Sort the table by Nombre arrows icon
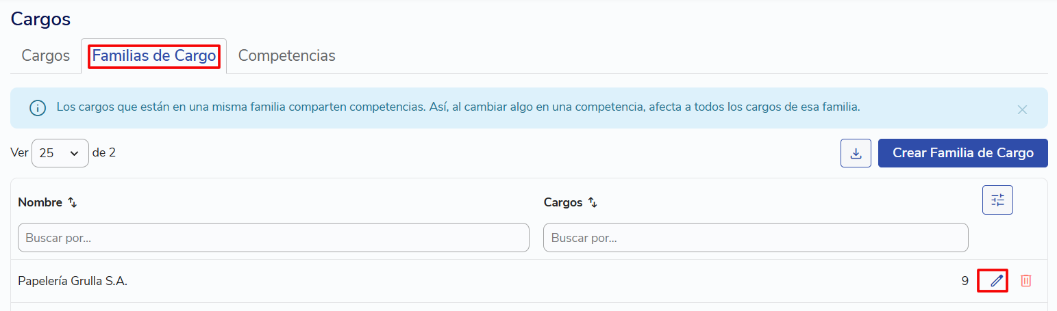The height and width of the screenshot is (311, 1057). point(73,202)
